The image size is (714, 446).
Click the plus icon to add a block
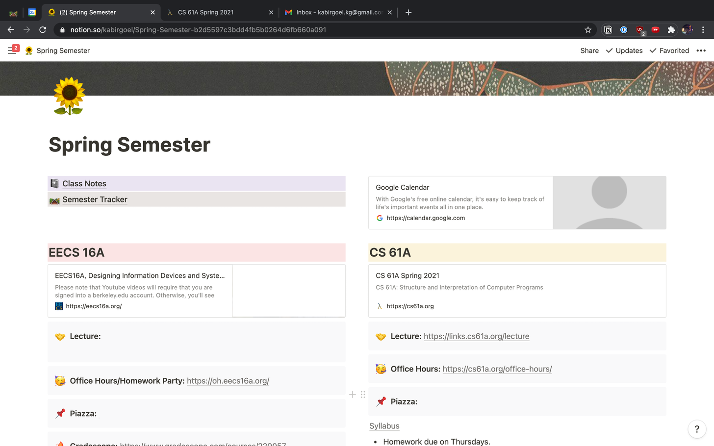pos(352,395)
